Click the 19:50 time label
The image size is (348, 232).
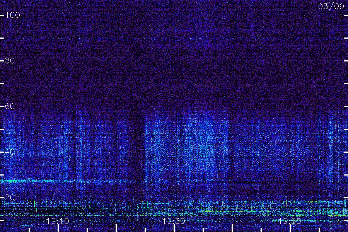[x=290, y=221]
